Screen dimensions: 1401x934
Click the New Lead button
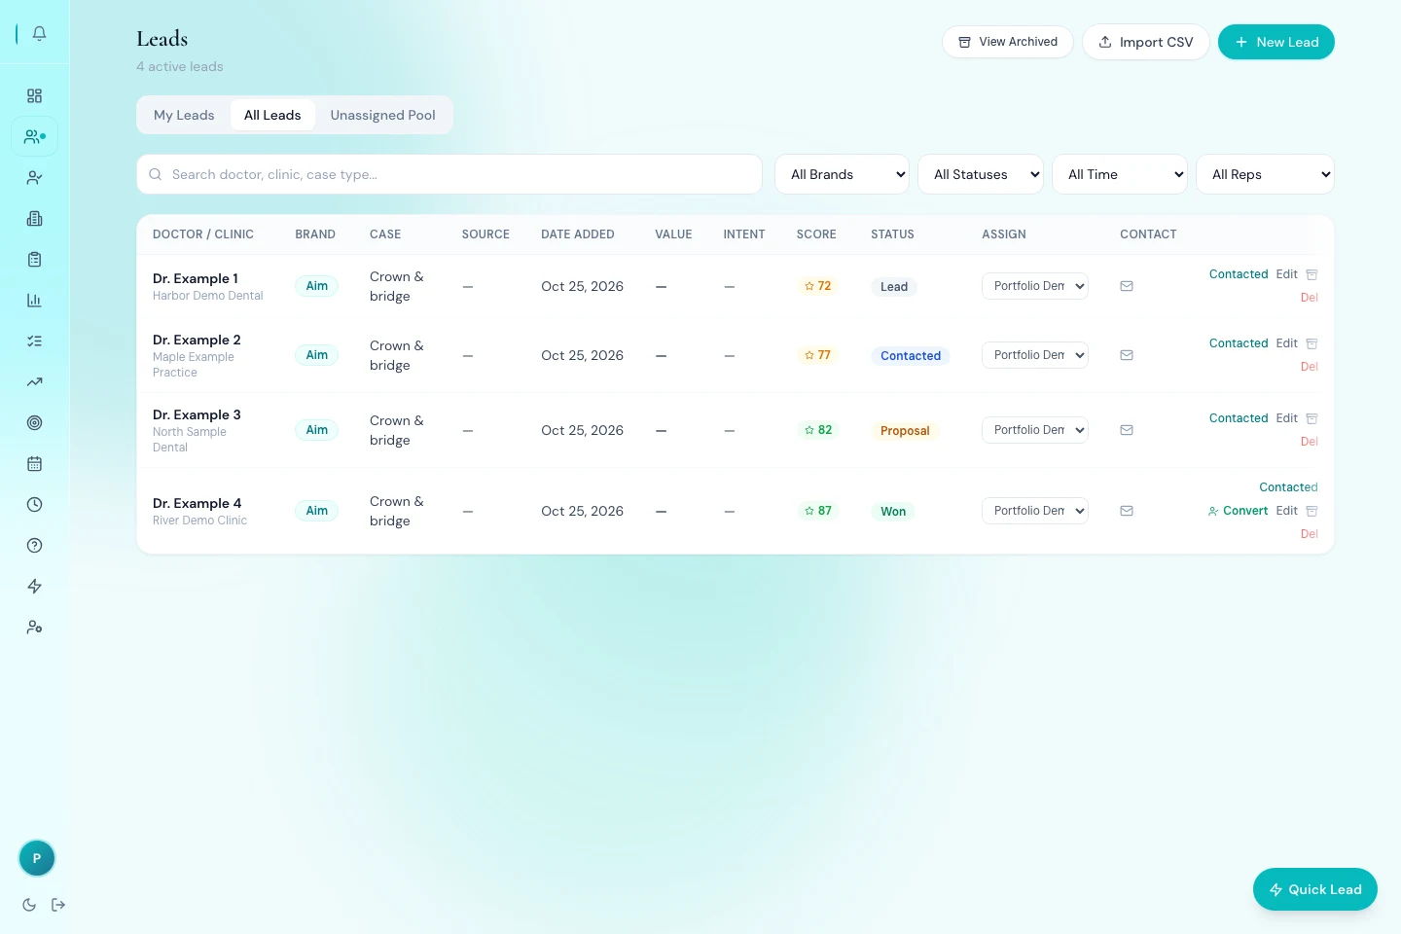click(x=1276, y=42)
